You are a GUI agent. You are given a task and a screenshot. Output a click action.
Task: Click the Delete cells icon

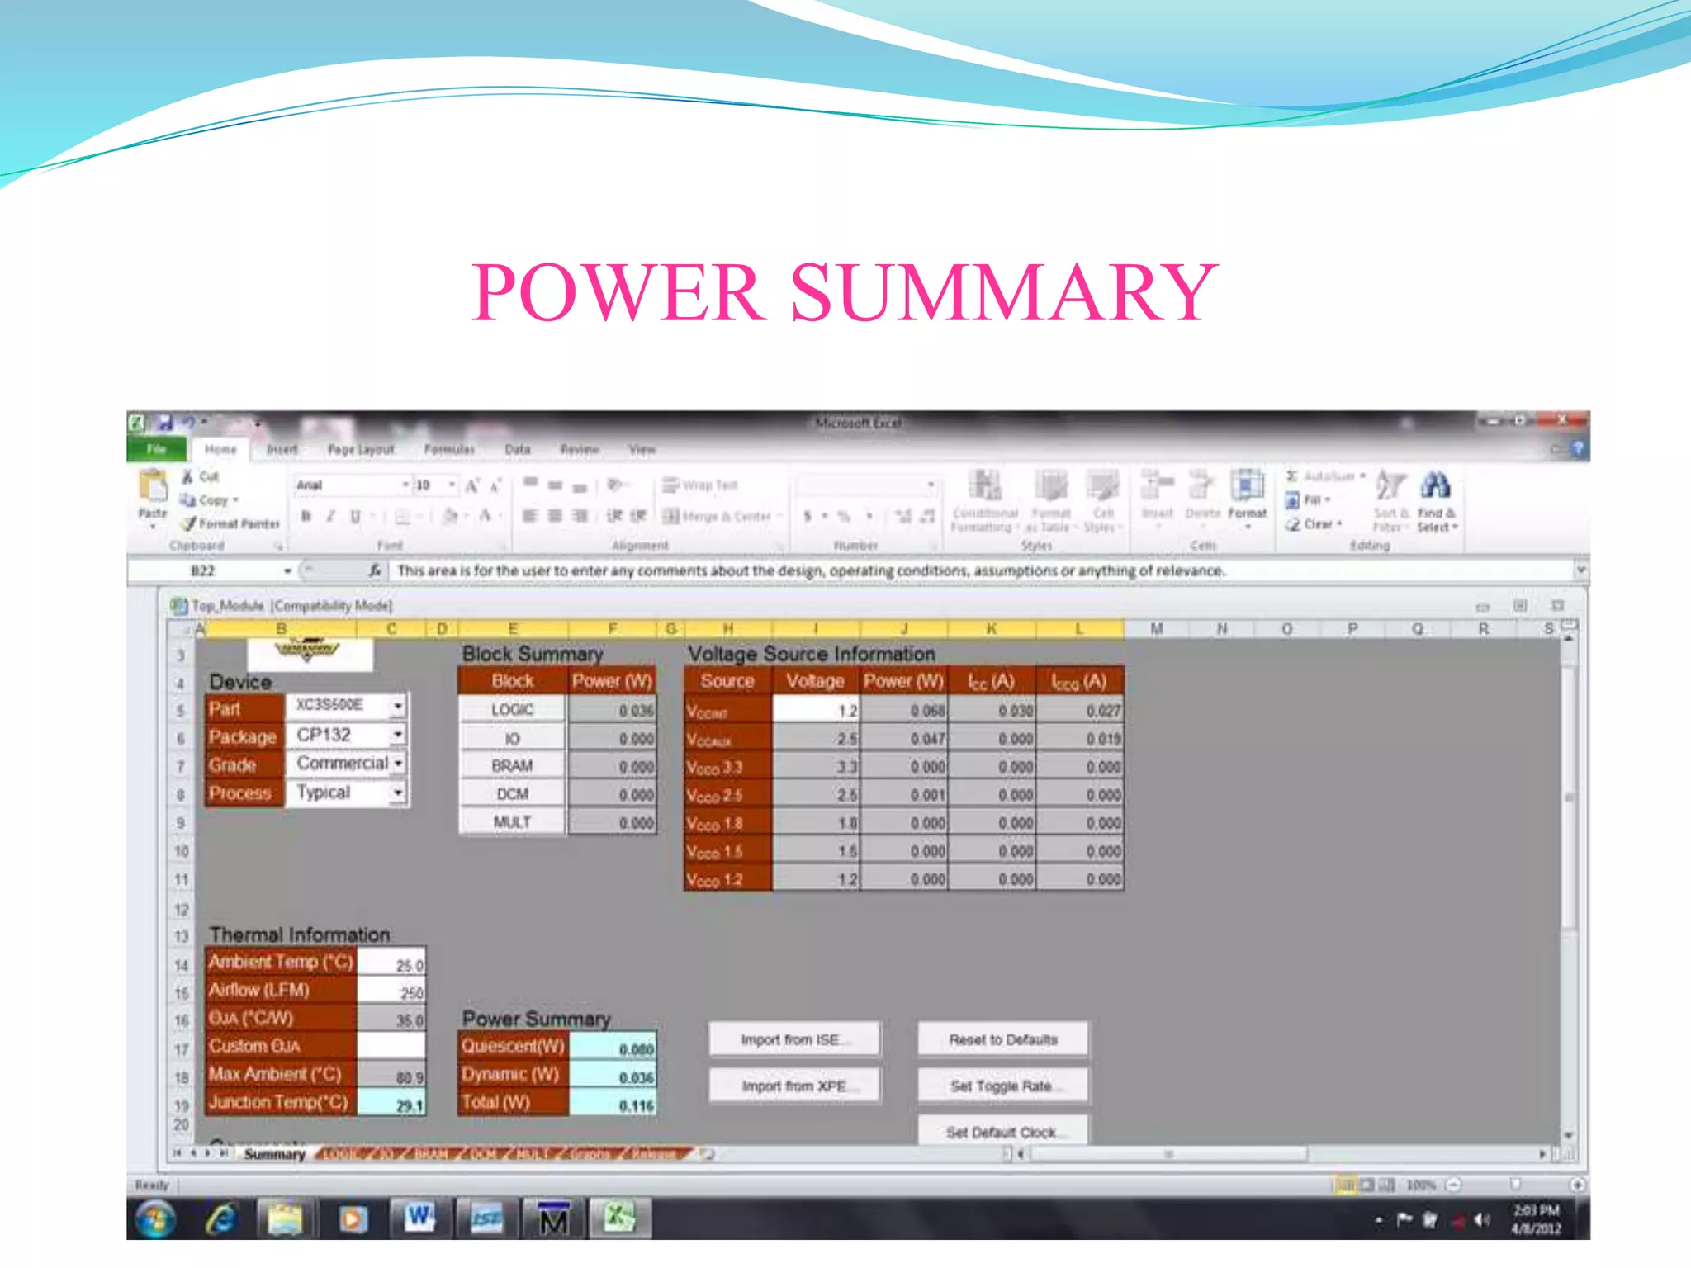(1201, 485)
